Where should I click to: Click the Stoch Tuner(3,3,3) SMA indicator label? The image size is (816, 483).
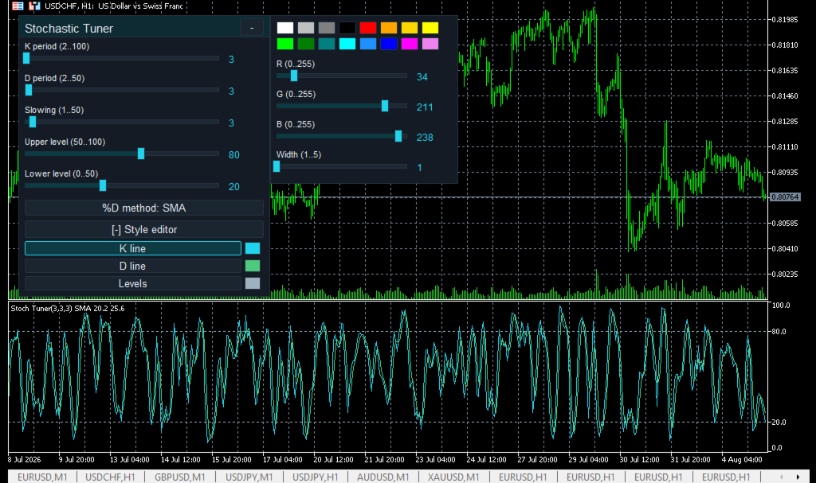pyautogui.click(x=68, y=308)
